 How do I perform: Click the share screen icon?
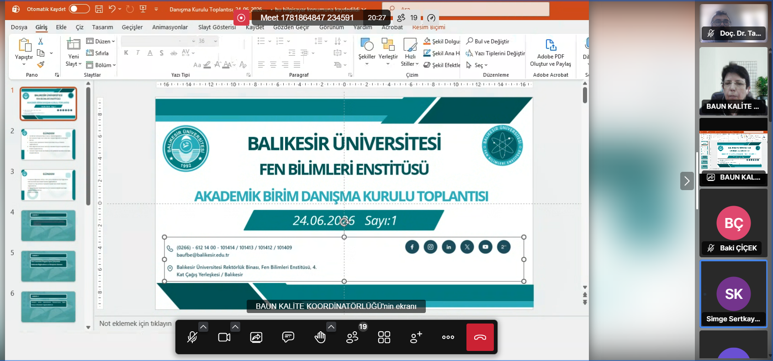pyautogui.click(x=256, y=337)
